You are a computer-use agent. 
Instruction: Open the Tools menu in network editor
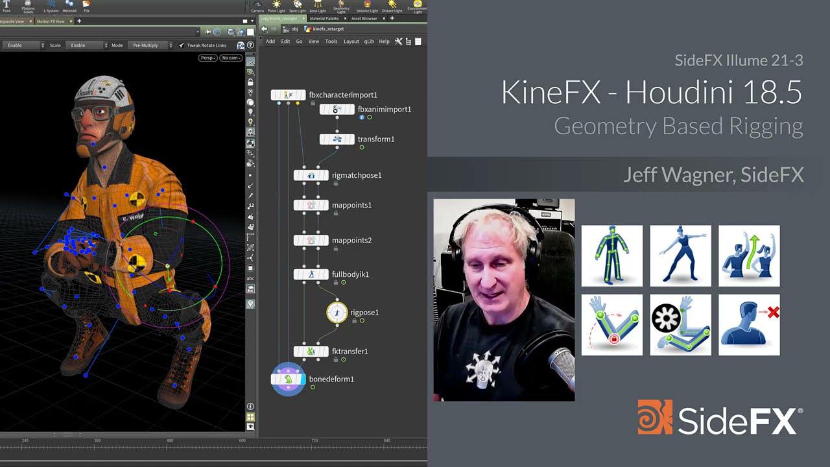click(x=331, y=42)
